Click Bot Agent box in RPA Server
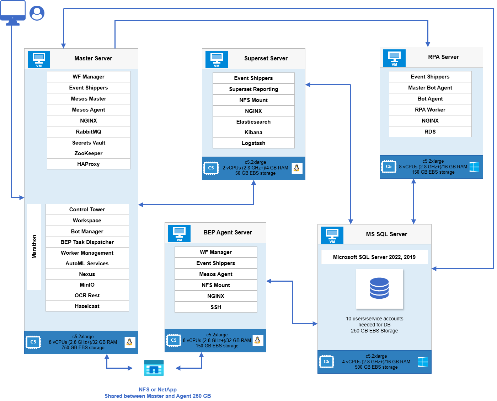This screenshot has height=401, width=497. point(430,99)
